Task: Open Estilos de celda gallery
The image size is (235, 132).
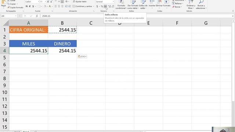Action: (x=143, y=4)
